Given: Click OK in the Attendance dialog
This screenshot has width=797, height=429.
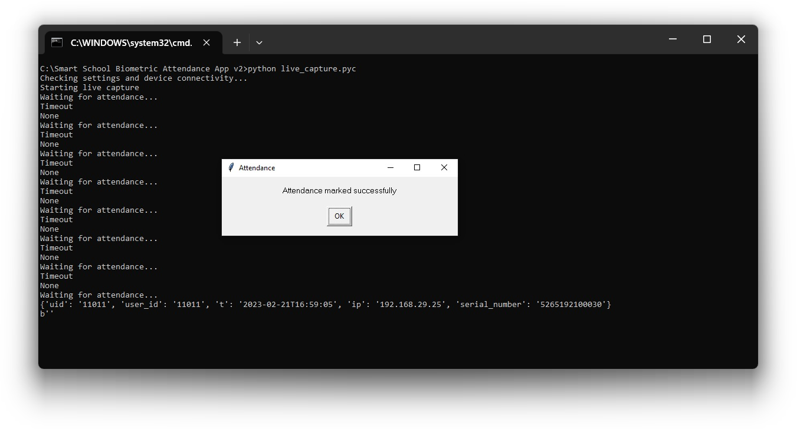Looking at the screenshot, I should pos(339,216).
